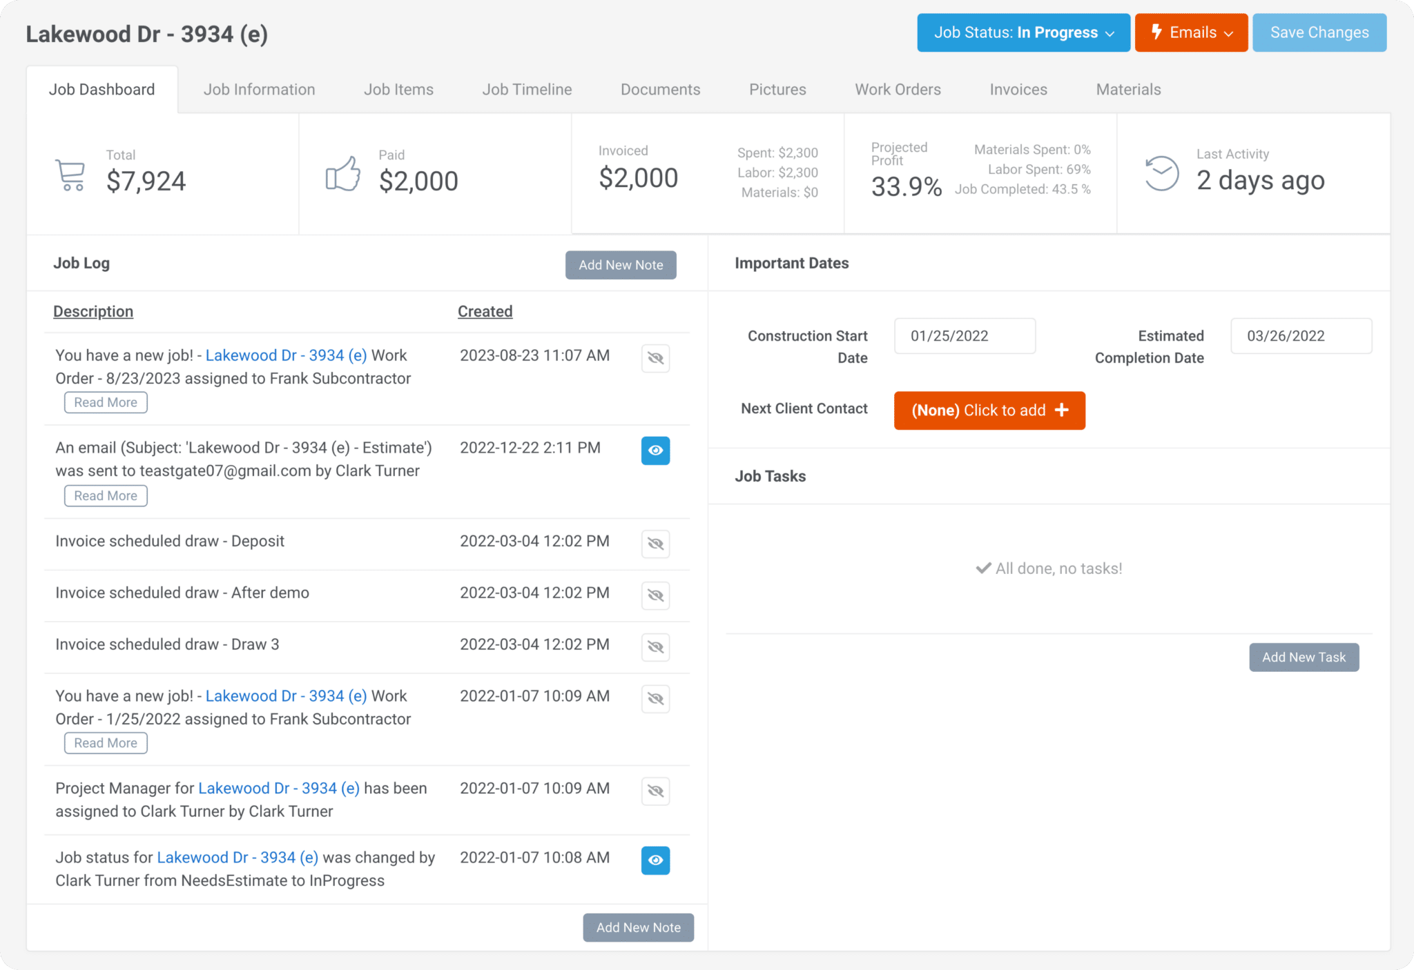This screenshot has width=1414, height=970.
Task: Click Add New Note below the job log
Action: 639,928
